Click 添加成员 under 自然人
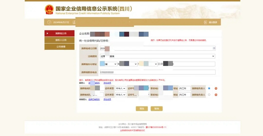 [107, 83]
